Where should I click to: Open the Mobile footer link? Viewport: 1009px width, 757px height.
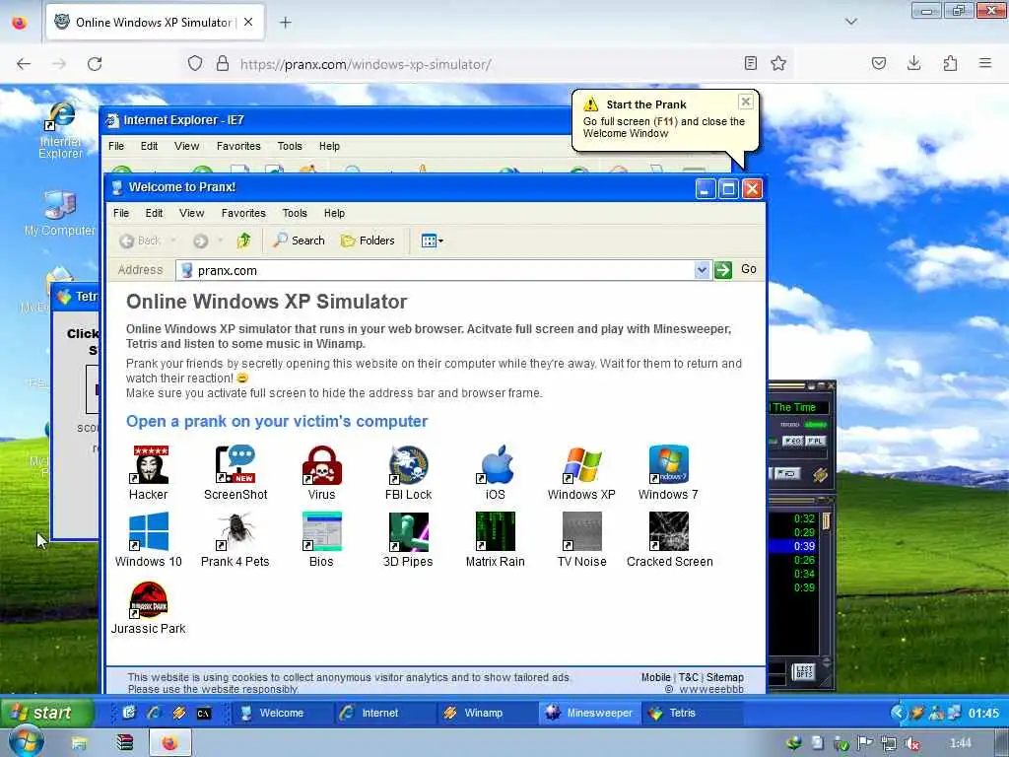click(x=655, y=677)
